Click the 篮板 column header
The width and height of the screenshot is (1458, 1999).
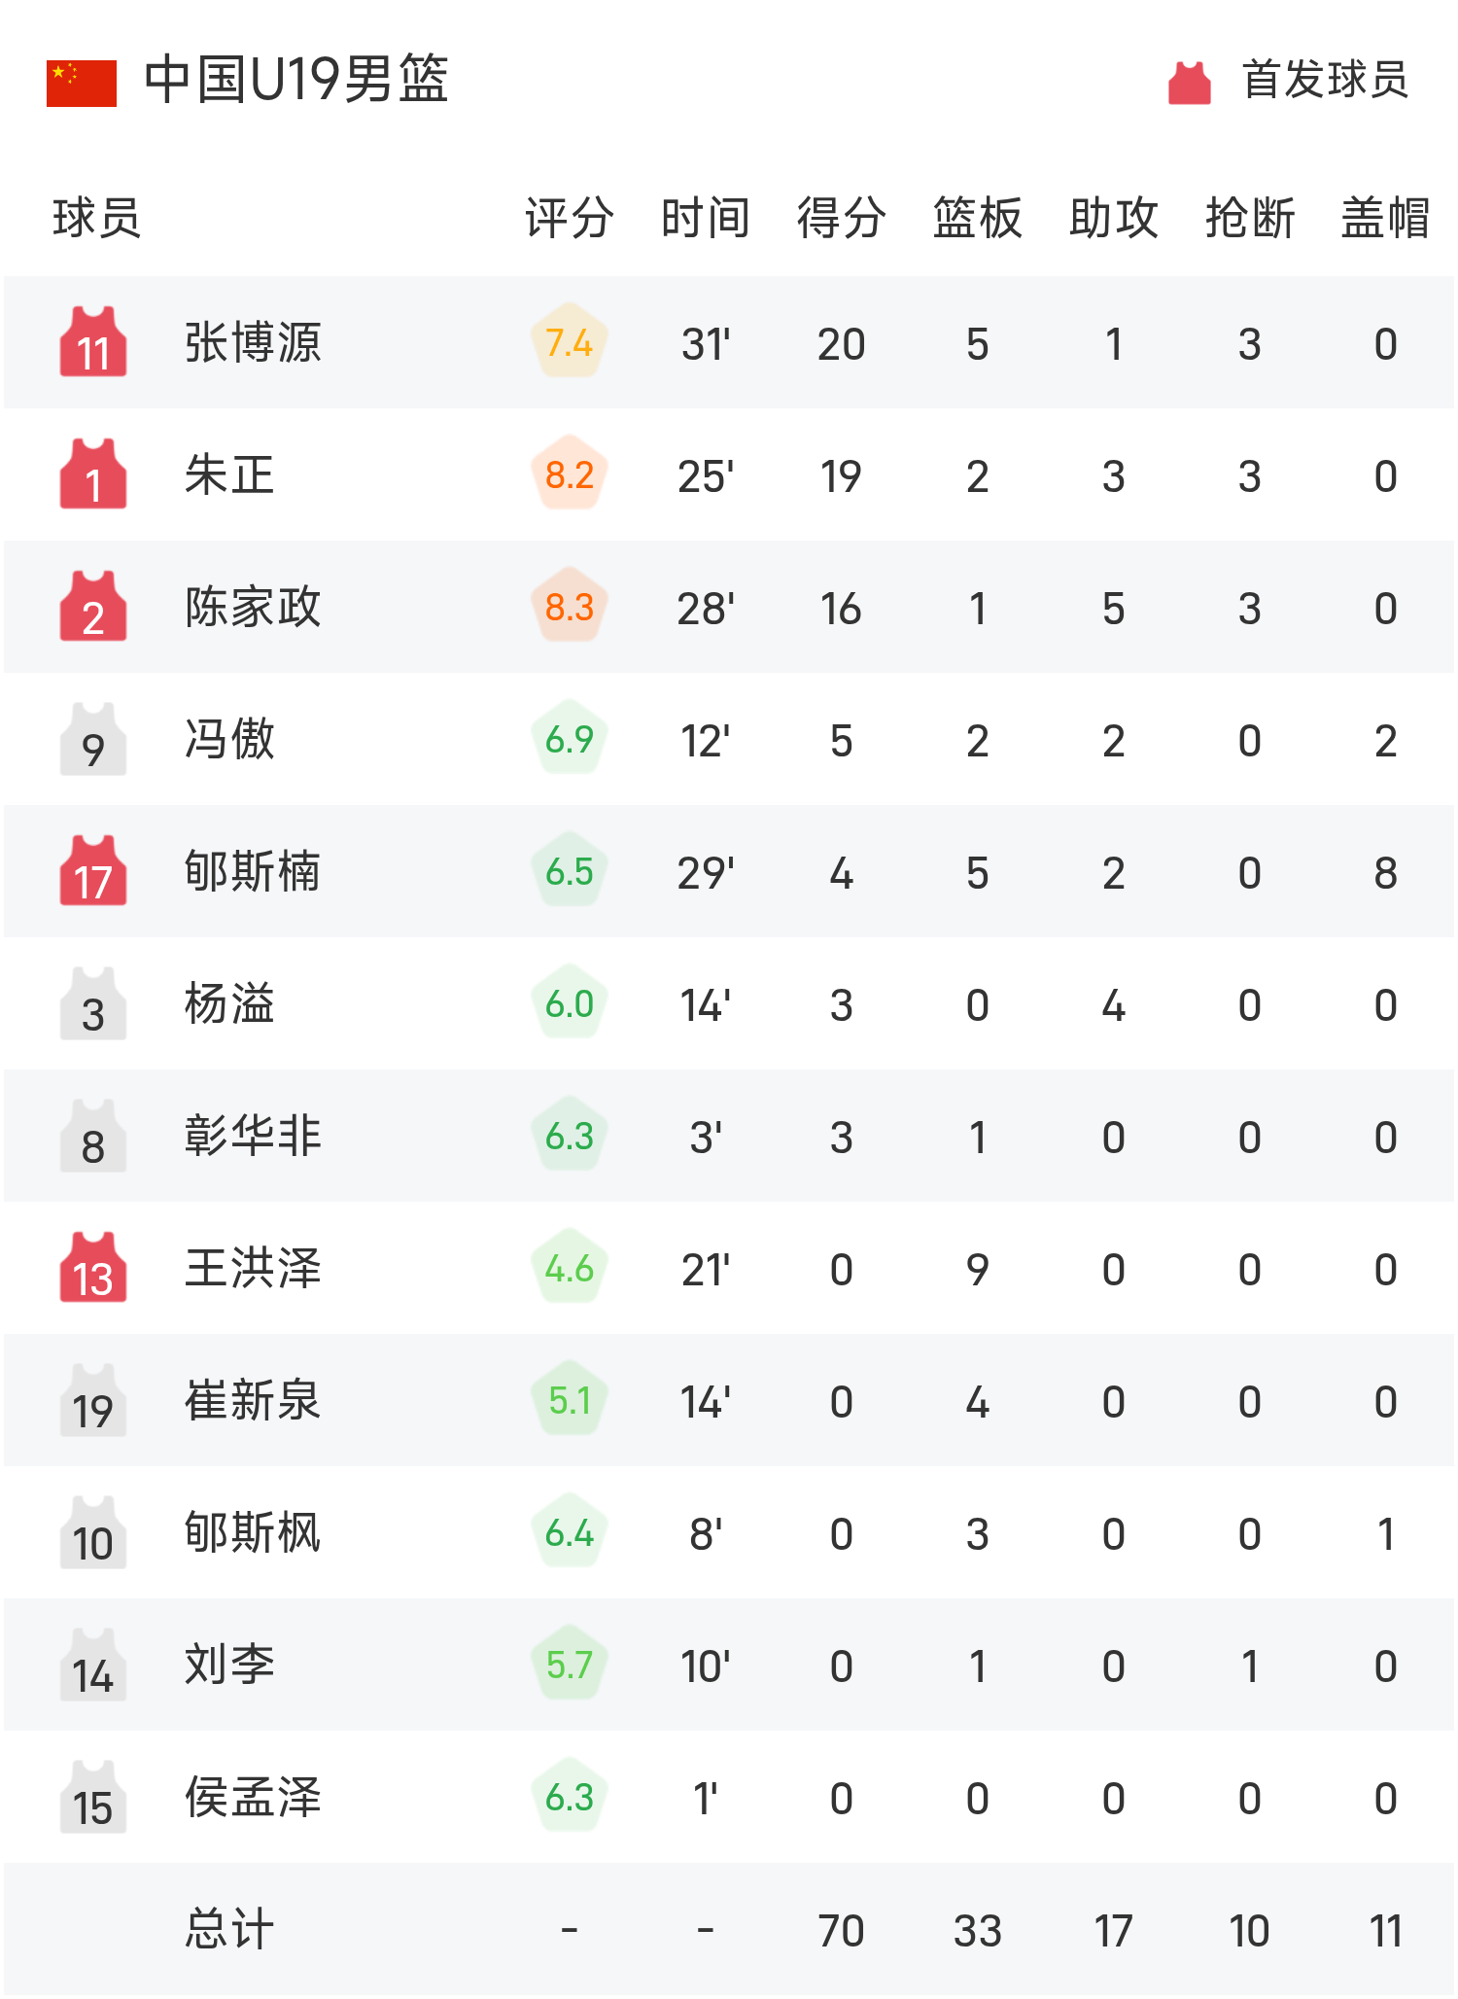977,217
